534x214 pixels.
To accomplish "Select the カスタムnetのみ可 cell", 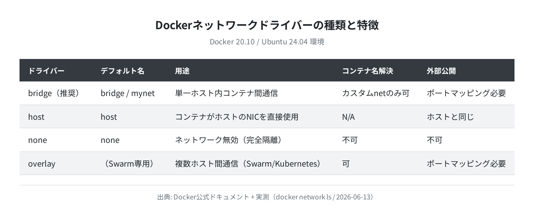I will 376,93.
